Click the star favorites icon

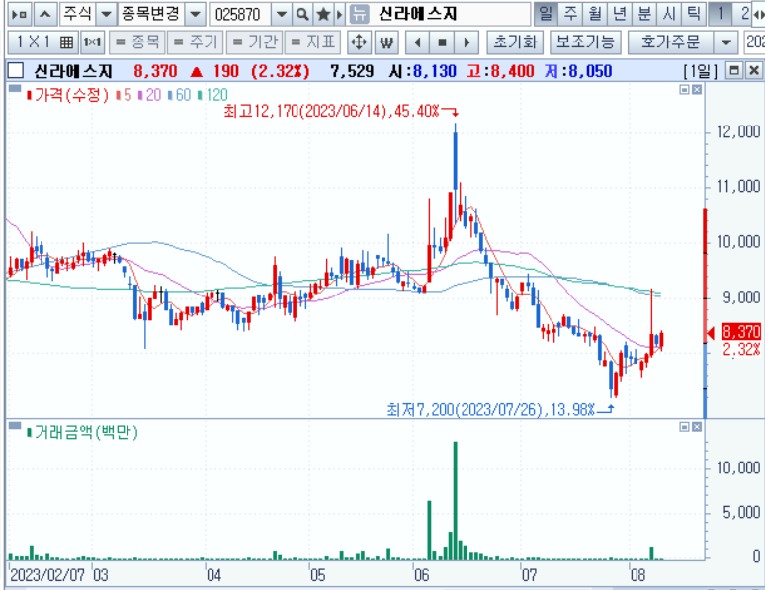(x=323, y=14)
